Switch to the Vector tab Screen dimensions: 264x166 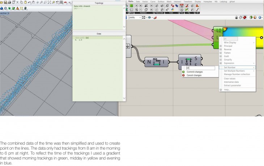145,1
